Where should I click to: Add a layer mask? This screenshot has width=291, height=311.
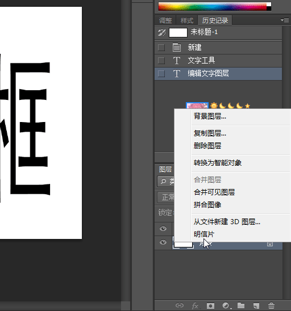[210, 305]
